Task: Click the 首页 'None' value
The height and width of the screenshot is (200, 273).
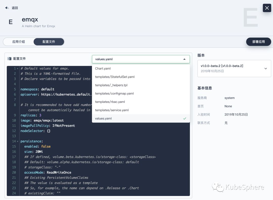Action: click(x=228, y=106)
